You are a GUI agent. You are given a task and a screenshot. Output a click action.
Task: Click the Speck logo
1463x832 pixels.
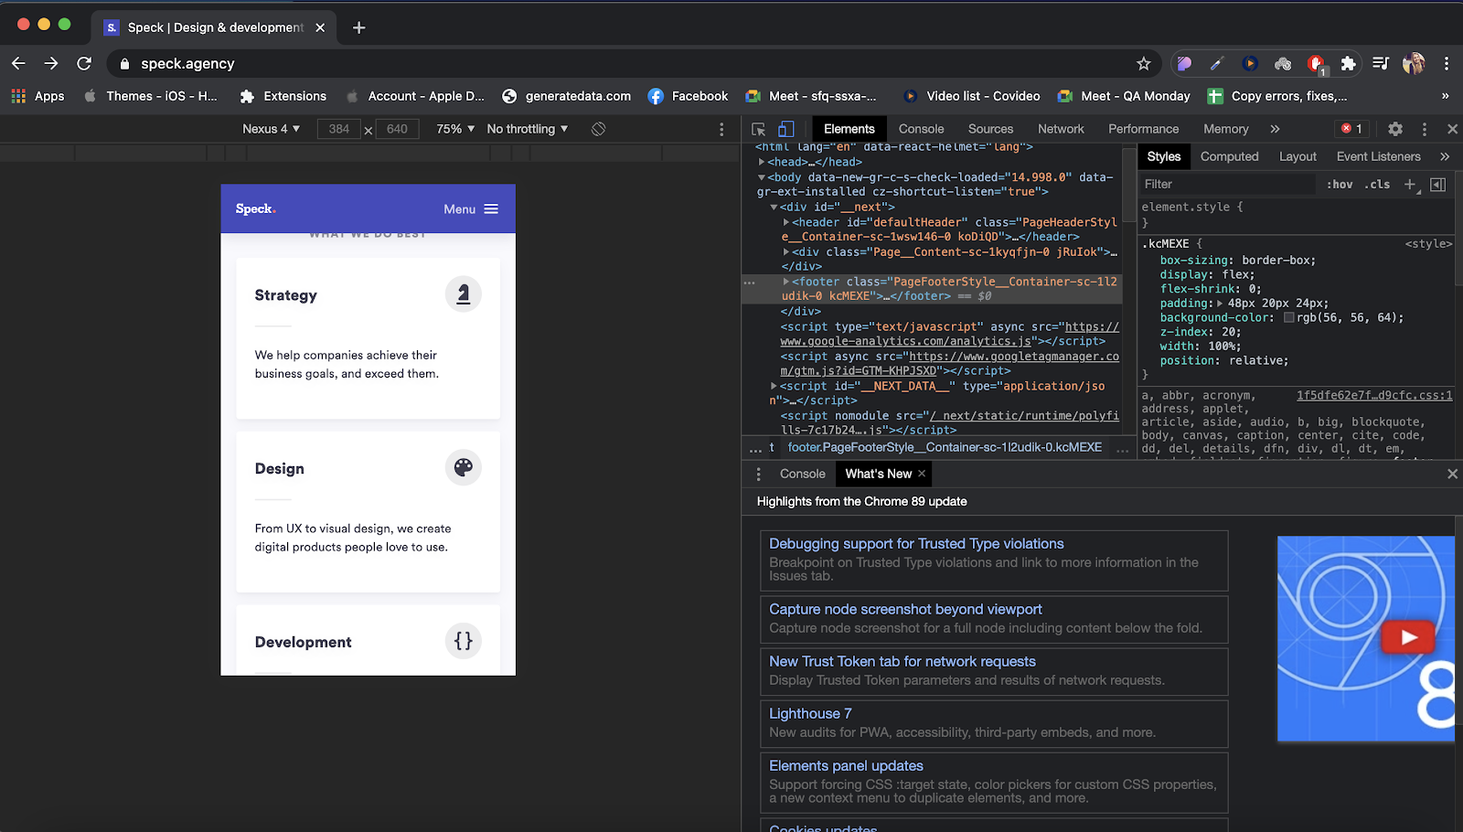[x=255, y=208]
